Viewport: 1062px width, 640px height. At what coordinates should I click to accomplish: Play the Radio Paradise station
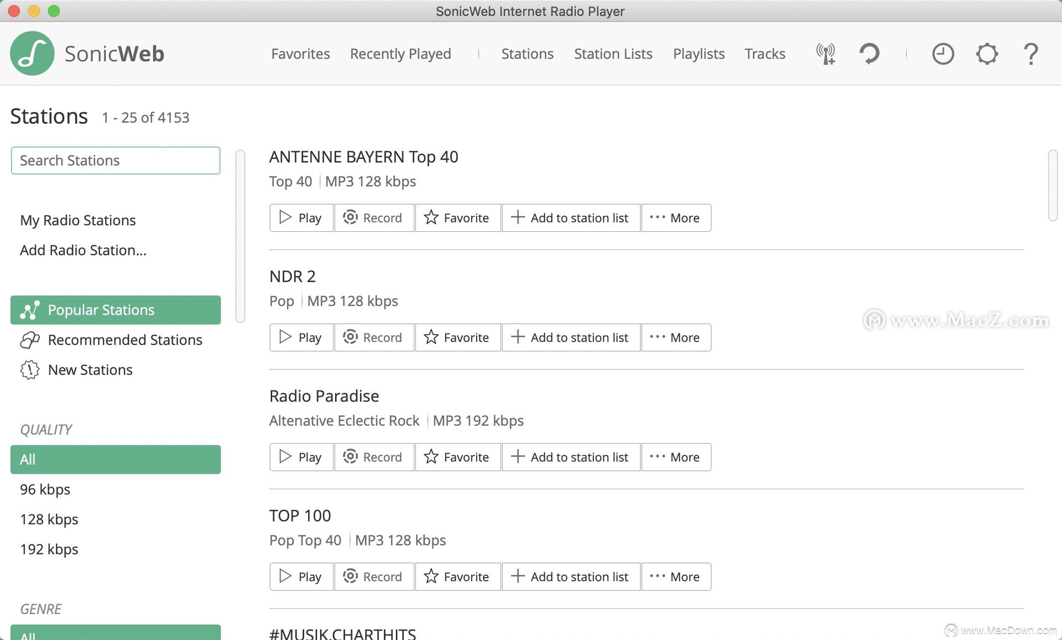[x=301, y=457]
